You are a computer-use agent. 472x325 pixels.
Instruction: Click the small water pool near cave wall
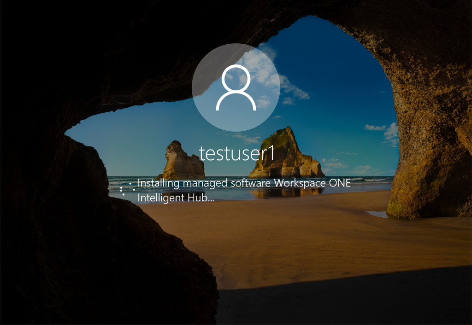point(377,214)
